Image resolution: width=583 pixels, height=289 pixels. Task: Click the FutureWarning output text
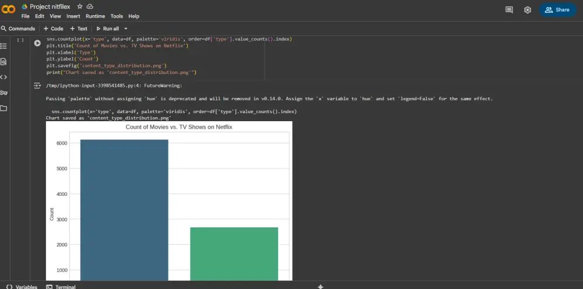click(114, 86)
